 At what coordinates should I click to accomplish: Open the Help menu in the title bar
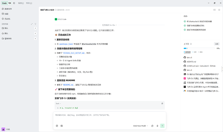pyautogui.click(x=29, y=3)
